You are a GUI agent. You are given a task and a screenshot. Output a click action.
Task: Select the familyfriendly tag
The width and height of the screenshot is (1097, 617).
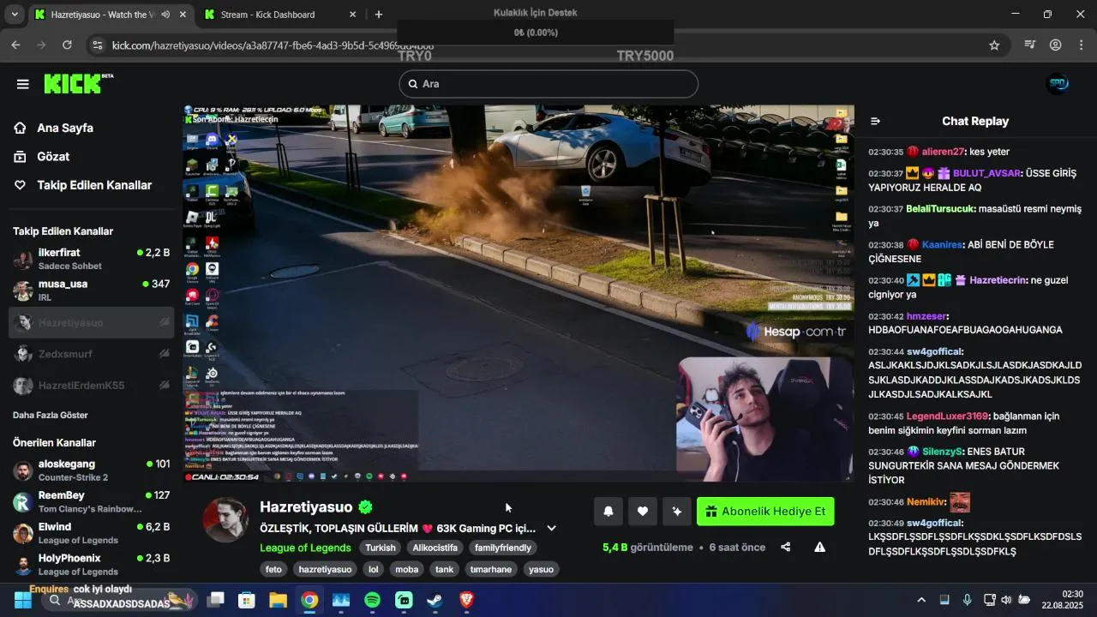point(503,548)
